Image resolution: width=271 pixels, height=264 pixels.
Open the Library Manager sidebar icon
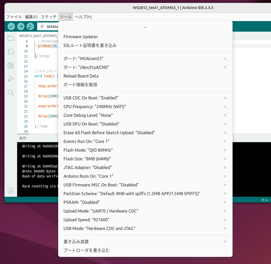[x=11, y=65]
